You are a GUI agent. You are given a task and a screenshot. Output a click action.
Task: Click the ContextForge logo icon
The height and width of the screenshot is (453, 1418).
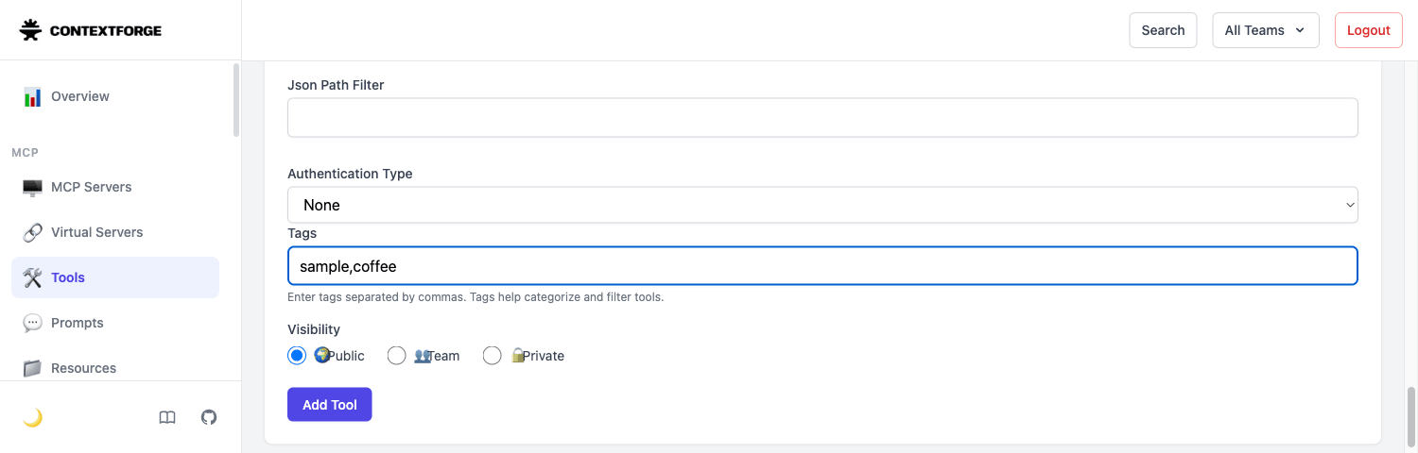[x=31, y=30]
